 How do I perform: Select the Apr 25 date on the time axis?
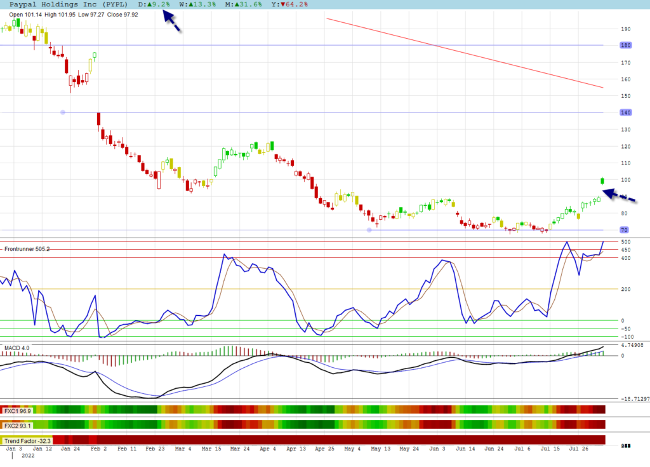[x=324, y=449]
